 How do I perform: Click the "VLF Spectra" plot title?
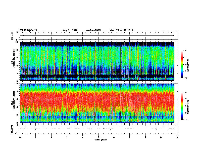28,30
